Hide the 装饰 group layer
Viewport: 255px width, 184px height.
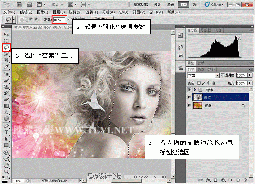click(189, 90)
